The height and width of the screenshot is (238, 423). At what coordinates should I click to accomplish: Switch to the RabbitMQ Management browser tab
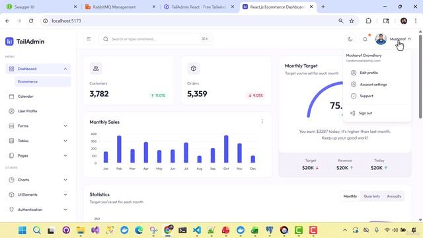point(120,7)
